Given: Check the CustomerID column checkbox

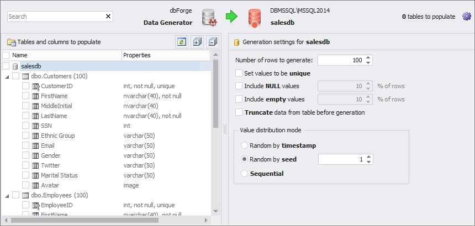Looking at the screenshot, I should [26, 86].
